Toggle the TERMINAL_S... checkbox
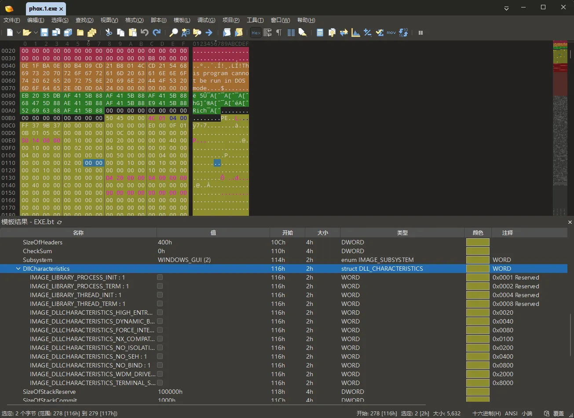The height and width of the screenshot is (418, 574). tap(160, 383)
